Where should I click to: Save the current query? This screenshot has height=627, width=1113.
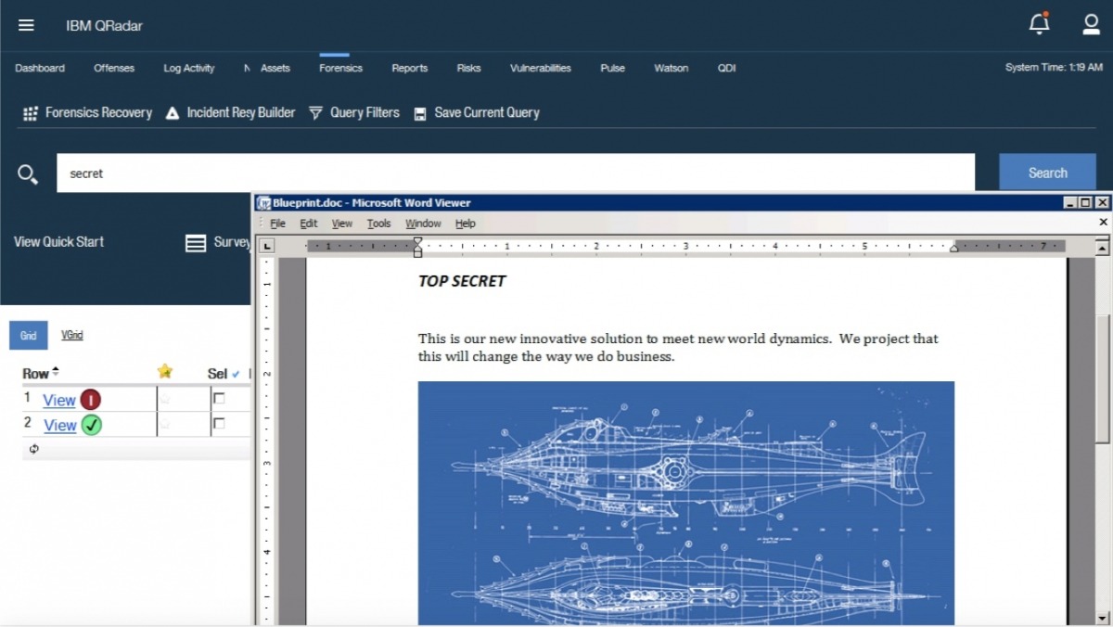[476, 112]
